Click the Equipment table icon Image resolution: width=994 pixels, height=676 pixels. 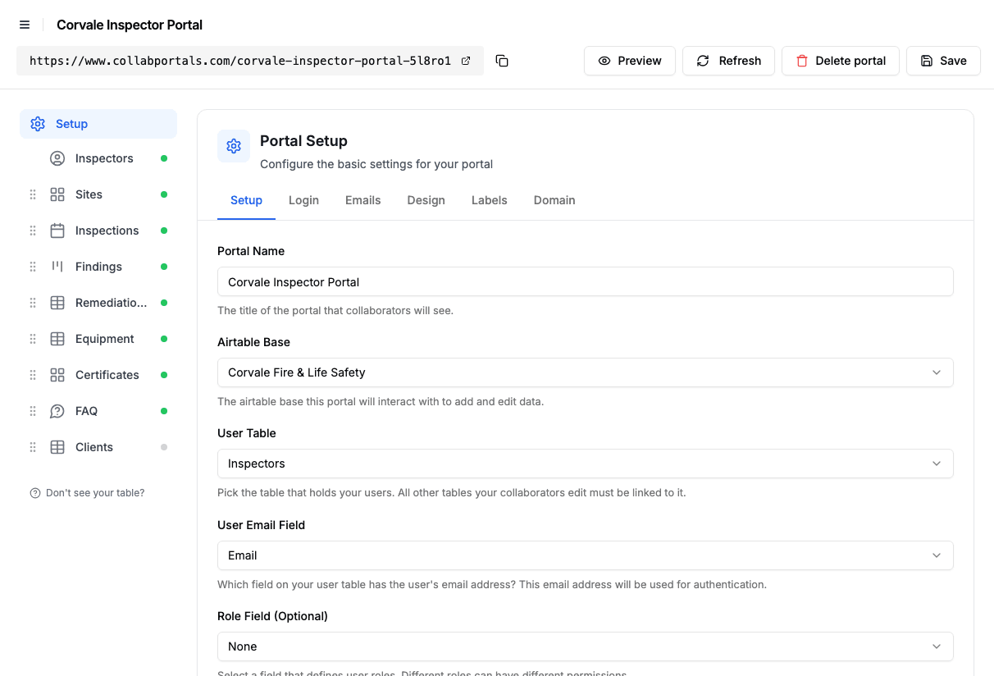57,339
